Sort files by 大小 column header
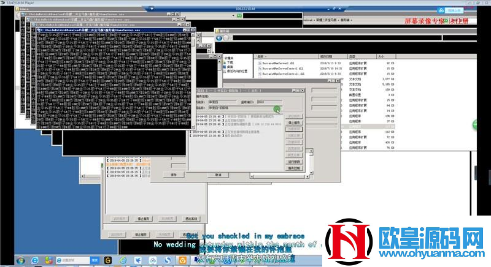 pos(386,56)
